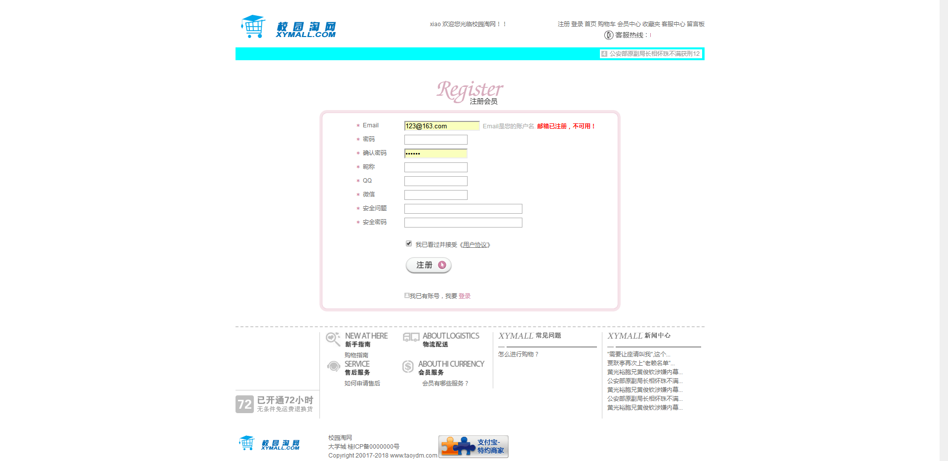Click the footer XYMALL.COM logo
Screen dimensions: 948x461
[x=269, y=443]
